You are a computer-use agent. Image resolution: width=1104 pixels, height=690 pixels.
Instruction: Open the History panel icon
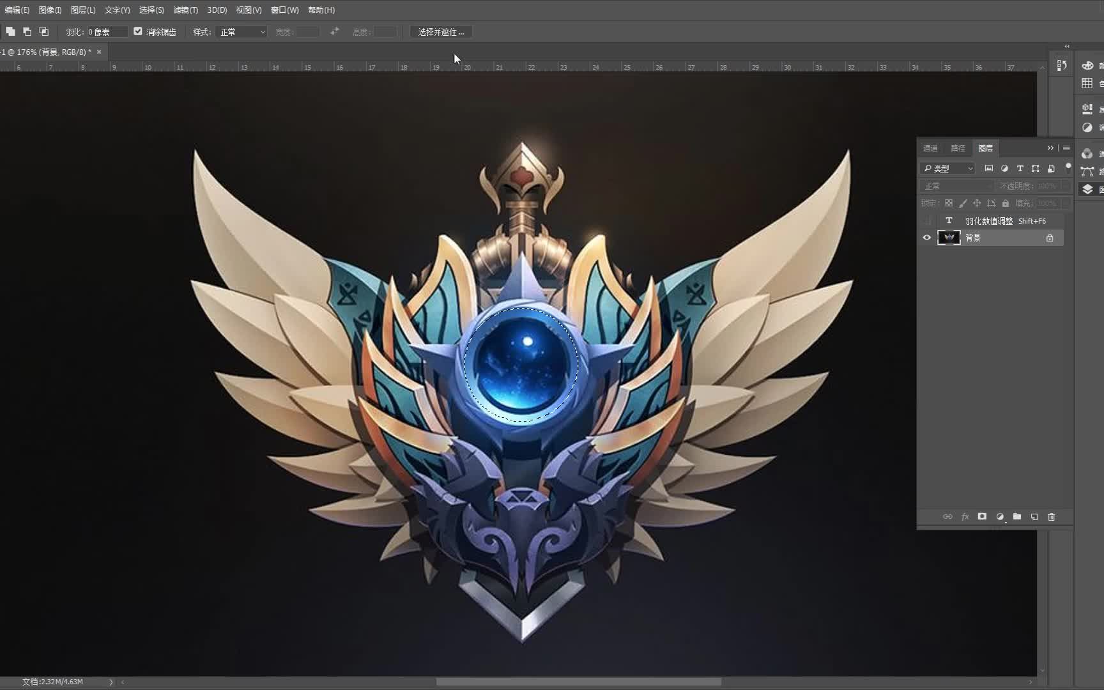click(1062, 65)
